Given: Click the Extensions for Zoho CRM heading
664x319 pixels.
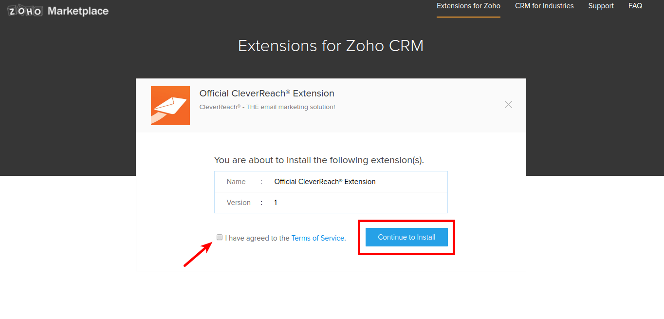Looking at the screenshot, I should [x=331, y=46].
